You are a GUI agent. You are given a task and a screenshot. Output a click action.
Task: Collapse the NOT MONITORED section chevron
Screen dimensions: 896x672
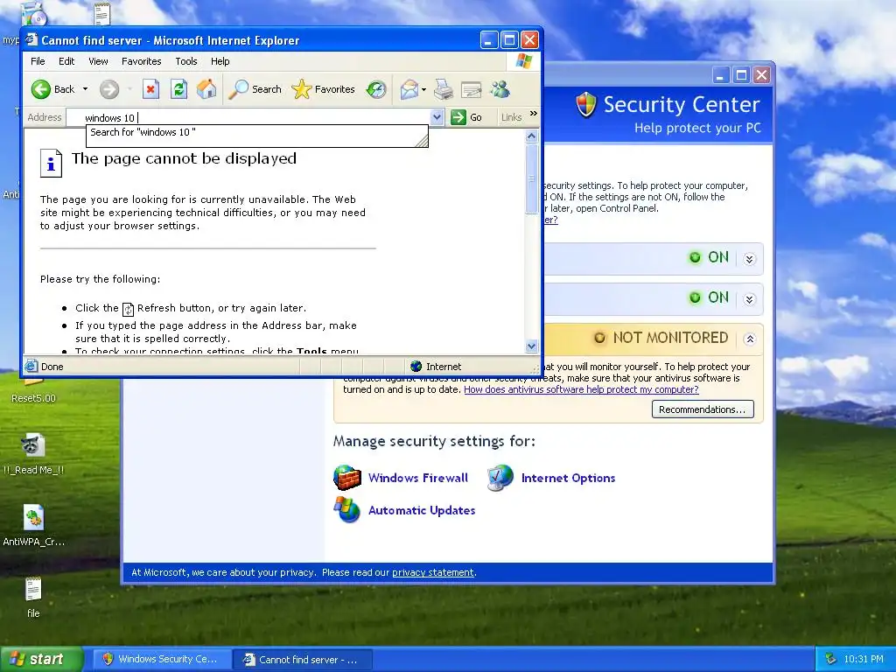(750, 339)
